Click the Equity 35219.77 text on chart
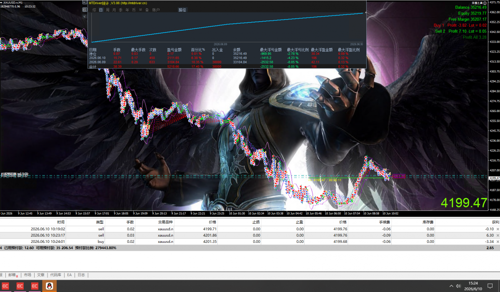This screenshot has height=292, width=500. point(472,13)
